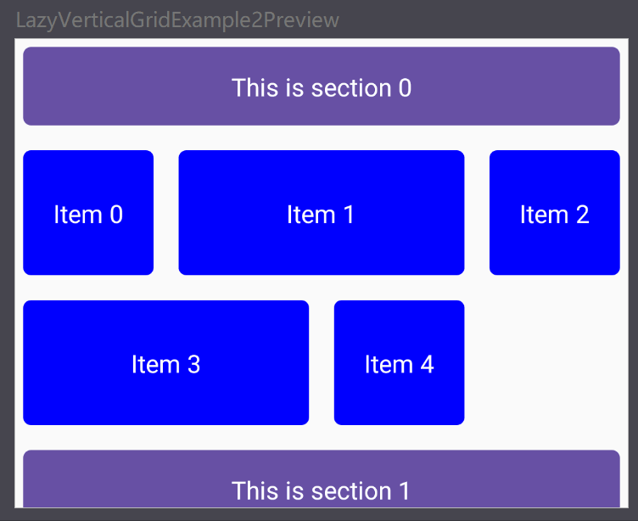This screenshot has height=521, width=638.
Task: Click the empty grid space beside Item 4
Action: pos(543,362)
